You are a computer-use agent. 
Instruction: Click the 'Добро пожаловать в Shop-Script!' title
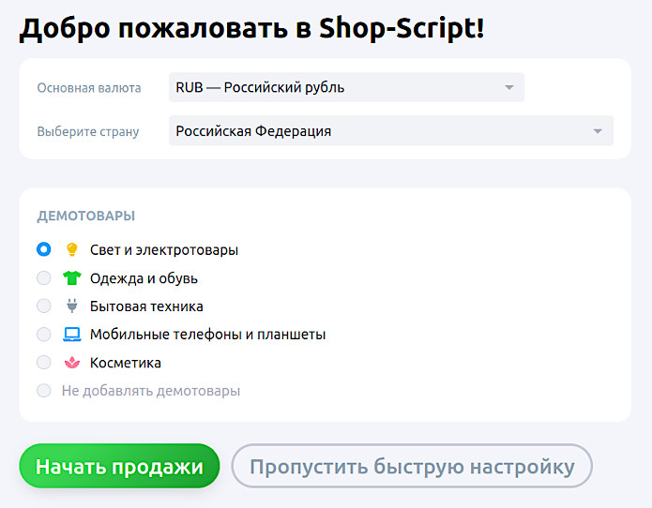[252, 29]
